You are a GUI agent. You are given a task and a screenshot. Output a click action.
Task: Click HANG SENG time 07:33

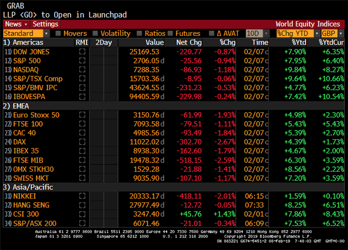[x=254, y=205]
